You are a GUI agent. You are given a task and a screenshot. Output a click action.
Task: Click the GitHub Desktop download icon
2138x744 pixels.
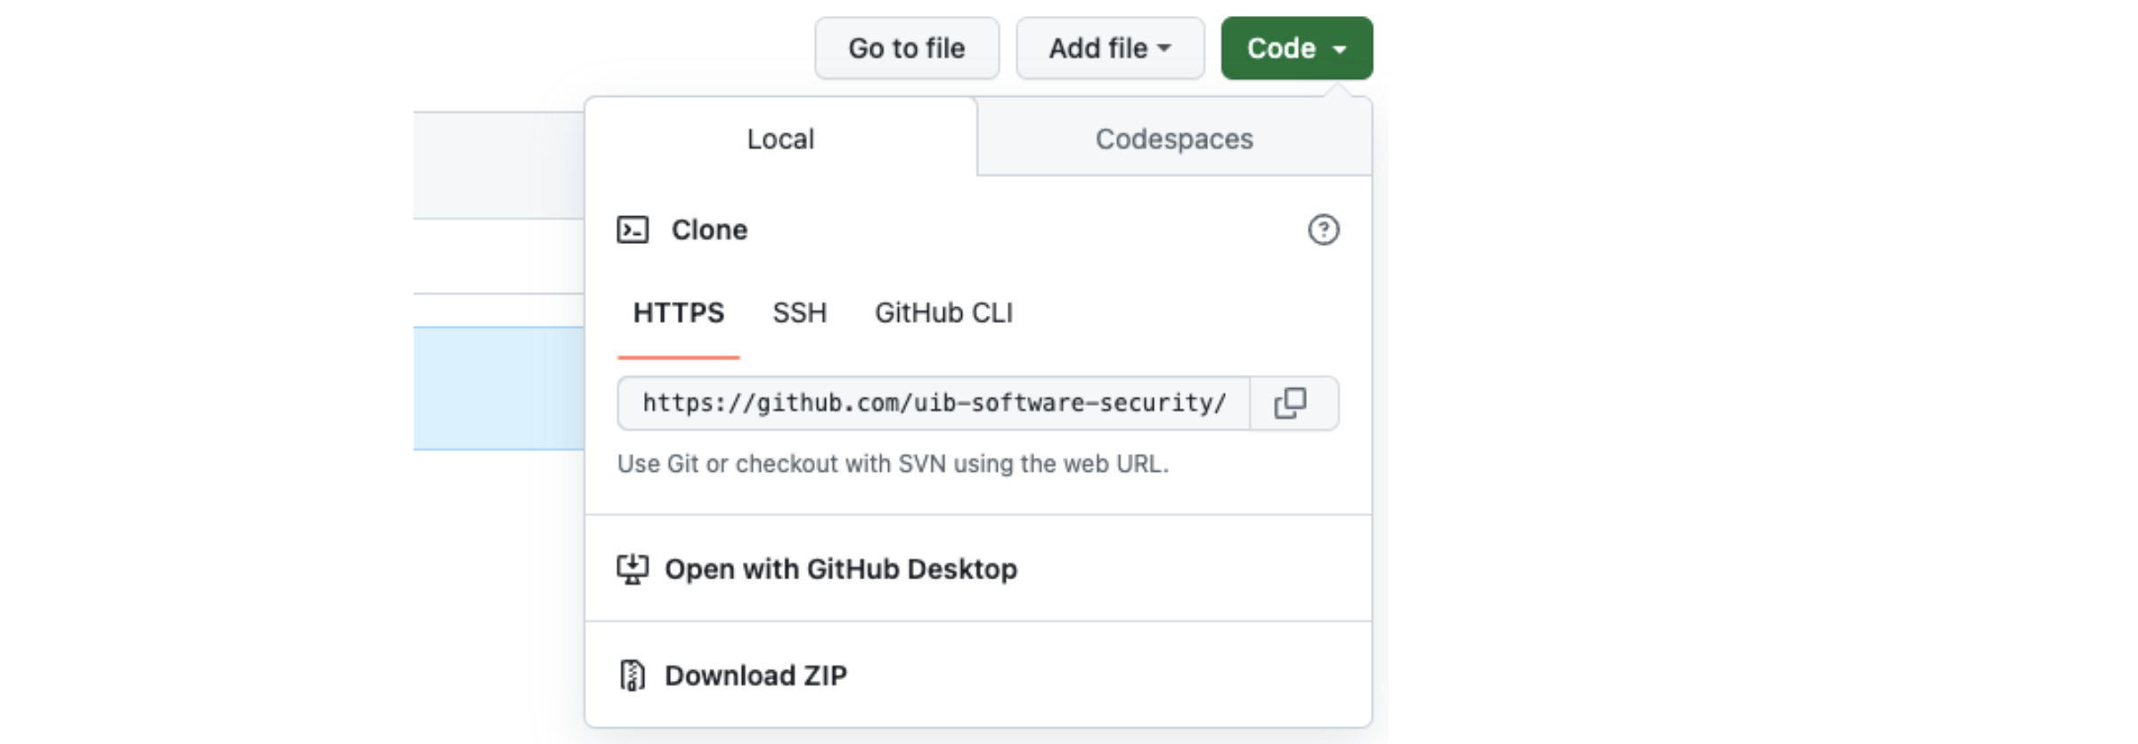(632, 569)
